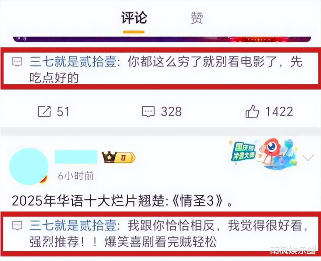Tap the like count 1422
Screen dimensions: 321x261
(279, 112)
